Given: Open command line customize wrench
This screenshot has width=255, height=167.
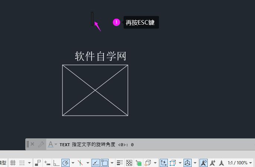Looking at the screenshot, I should [41, 144].
